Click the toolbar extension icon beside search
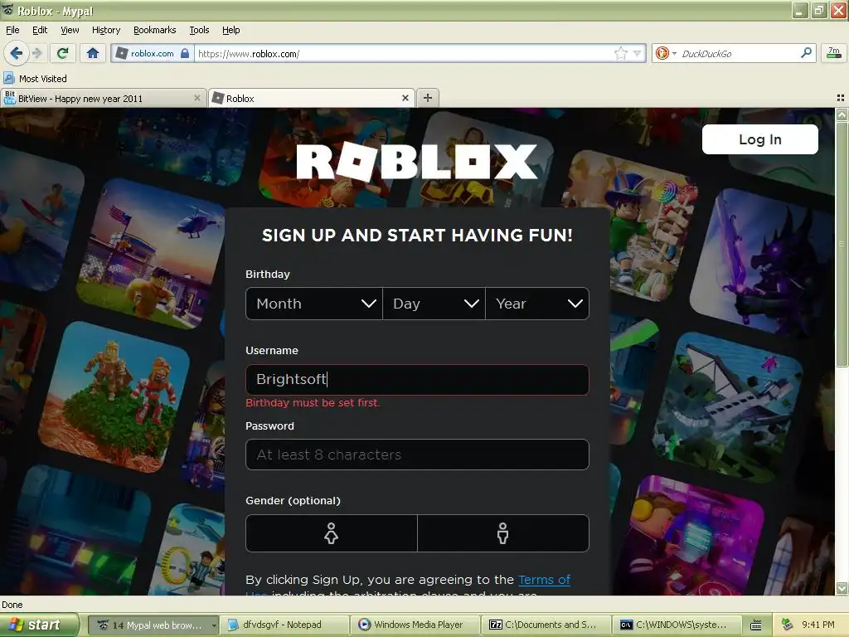 point(834,52)
